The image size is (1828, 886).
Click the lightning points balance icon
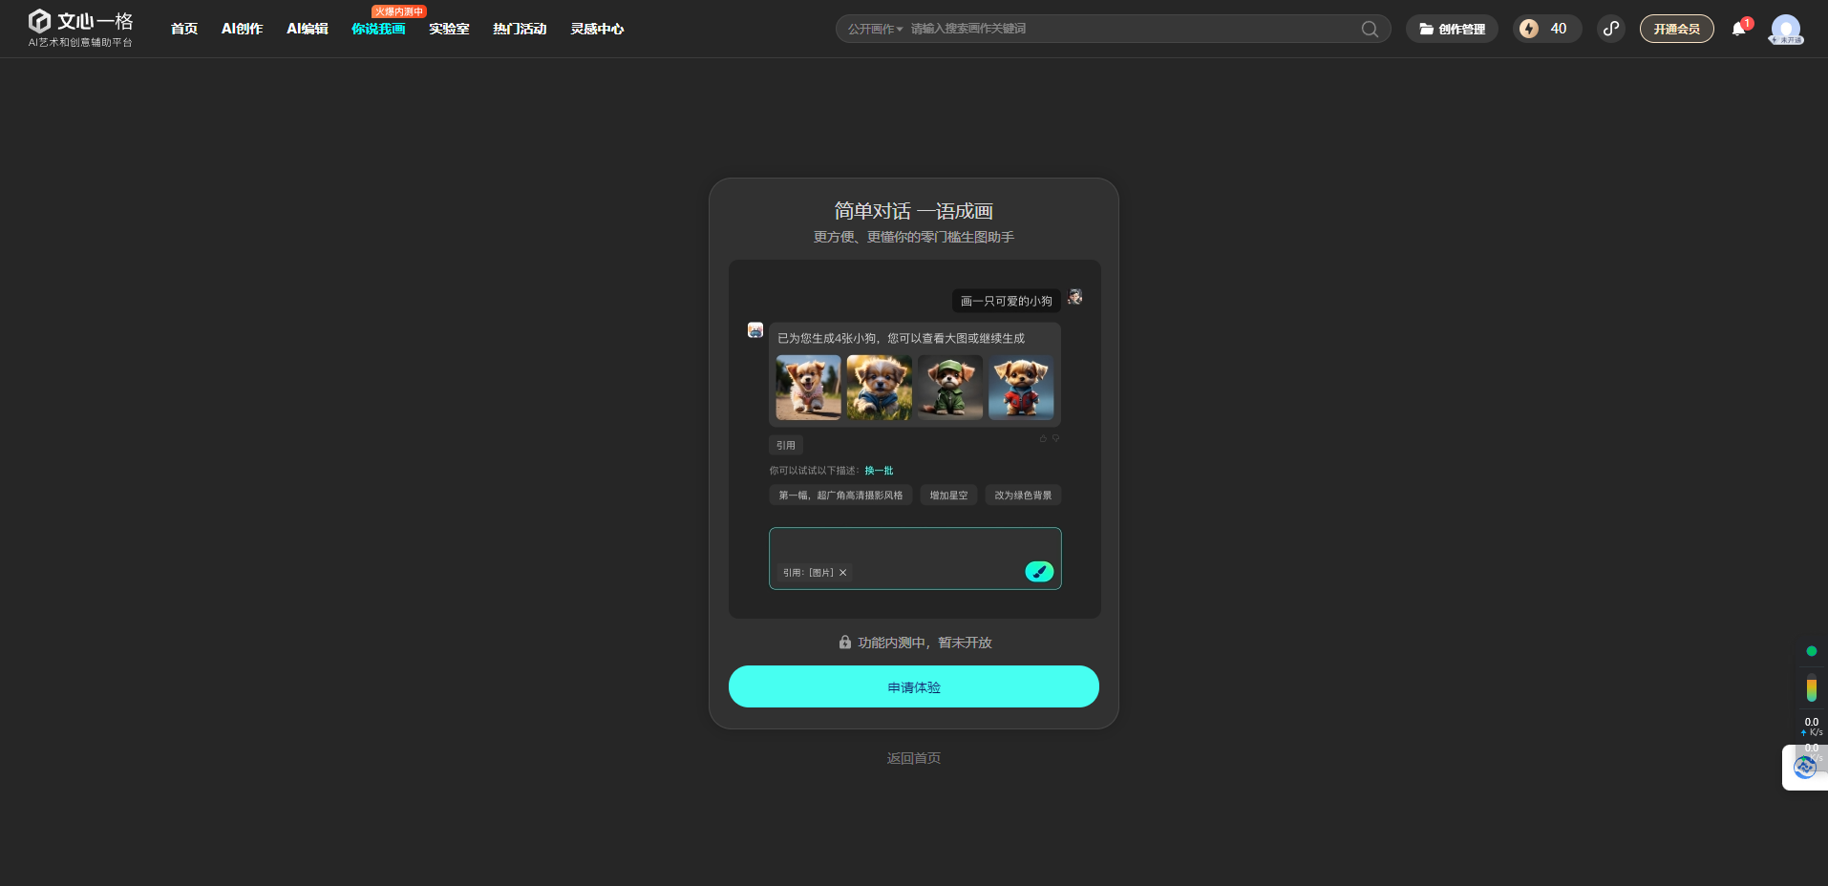coord(1529,29)
